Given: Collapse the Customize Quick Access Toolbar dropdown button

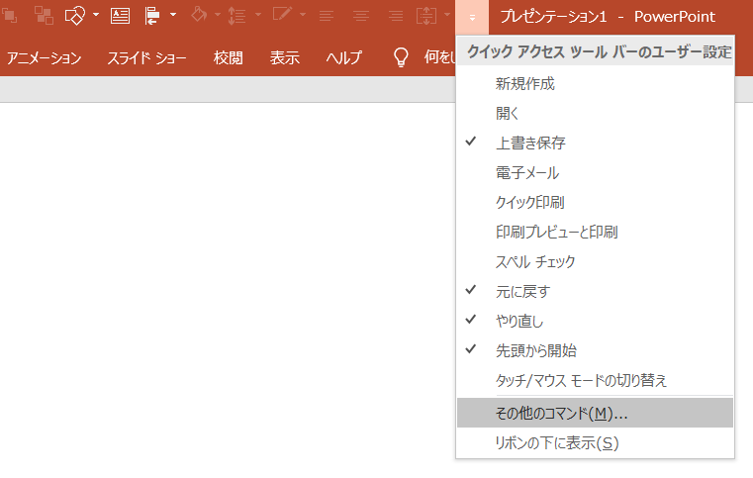Looking at the screenshot, I should (x=472, y=17).
